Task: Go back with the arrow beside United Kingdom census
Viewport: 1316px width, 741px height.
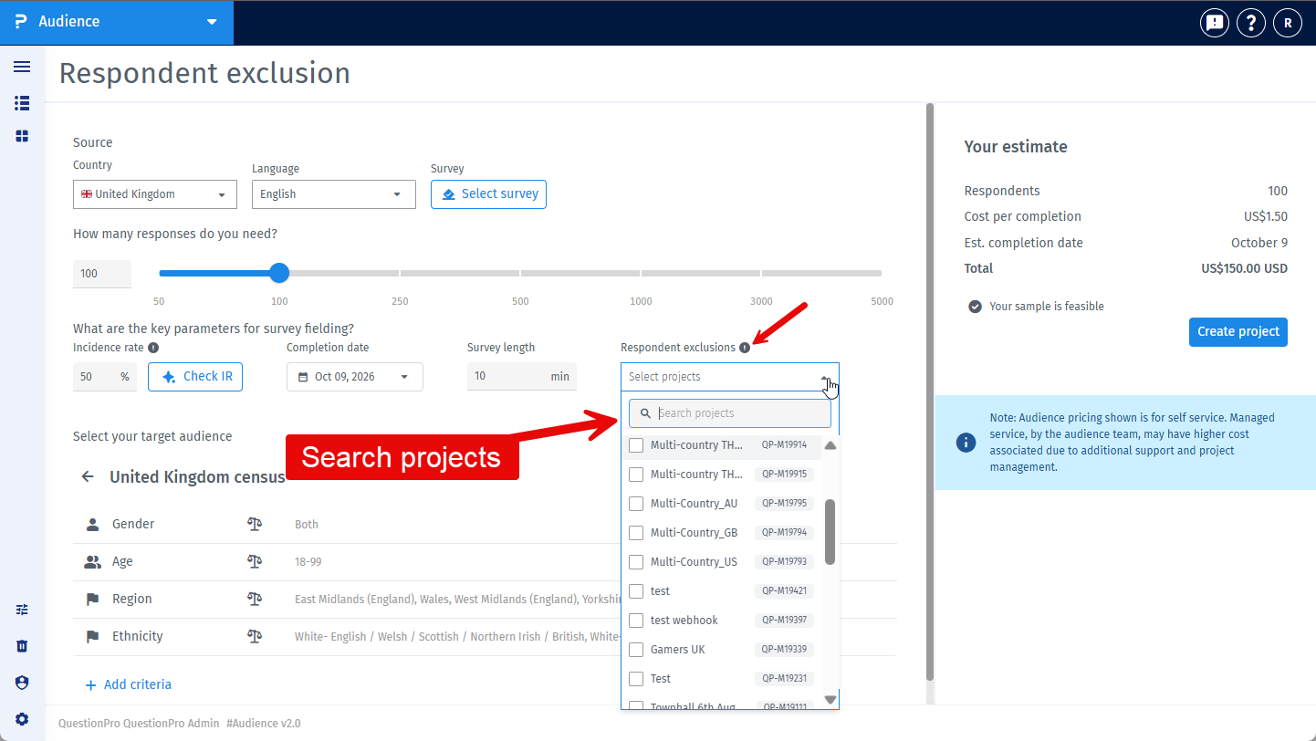Action: (x=88, y=476)
